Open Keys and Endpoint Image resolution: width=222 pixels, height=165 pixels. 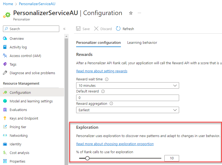[x=24, y=118]
